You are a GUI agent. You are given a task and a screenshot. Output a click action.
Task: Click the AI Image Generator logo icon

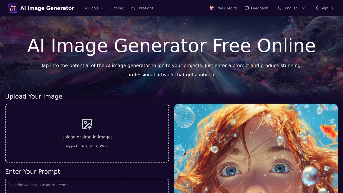(x=13, y=8)
